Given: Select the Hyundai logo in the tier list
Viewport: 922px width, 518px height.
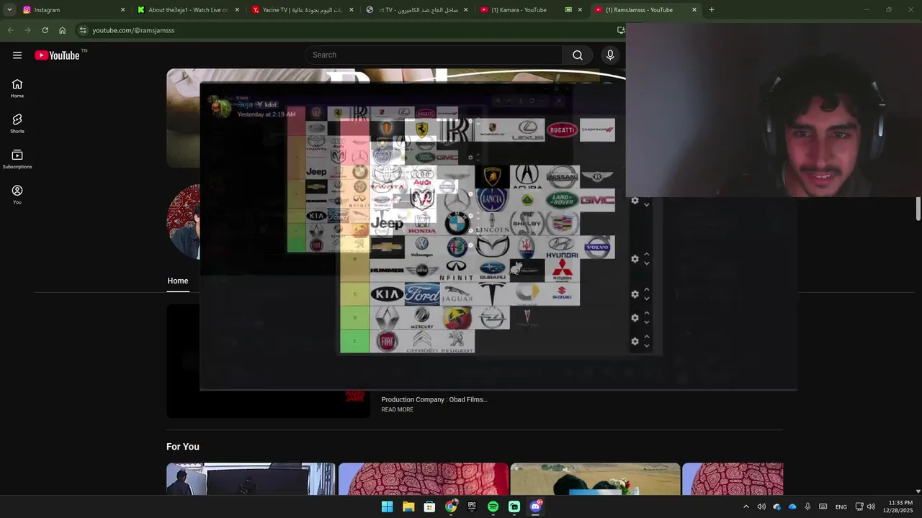Looking at the screenshot, I should (562, 247).
